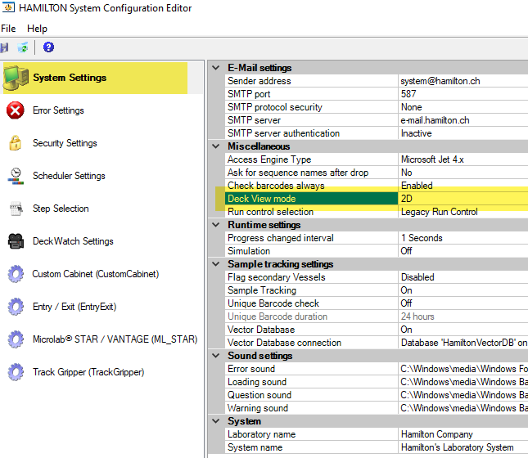Click the System Settings computer icon

click(16, 78)
